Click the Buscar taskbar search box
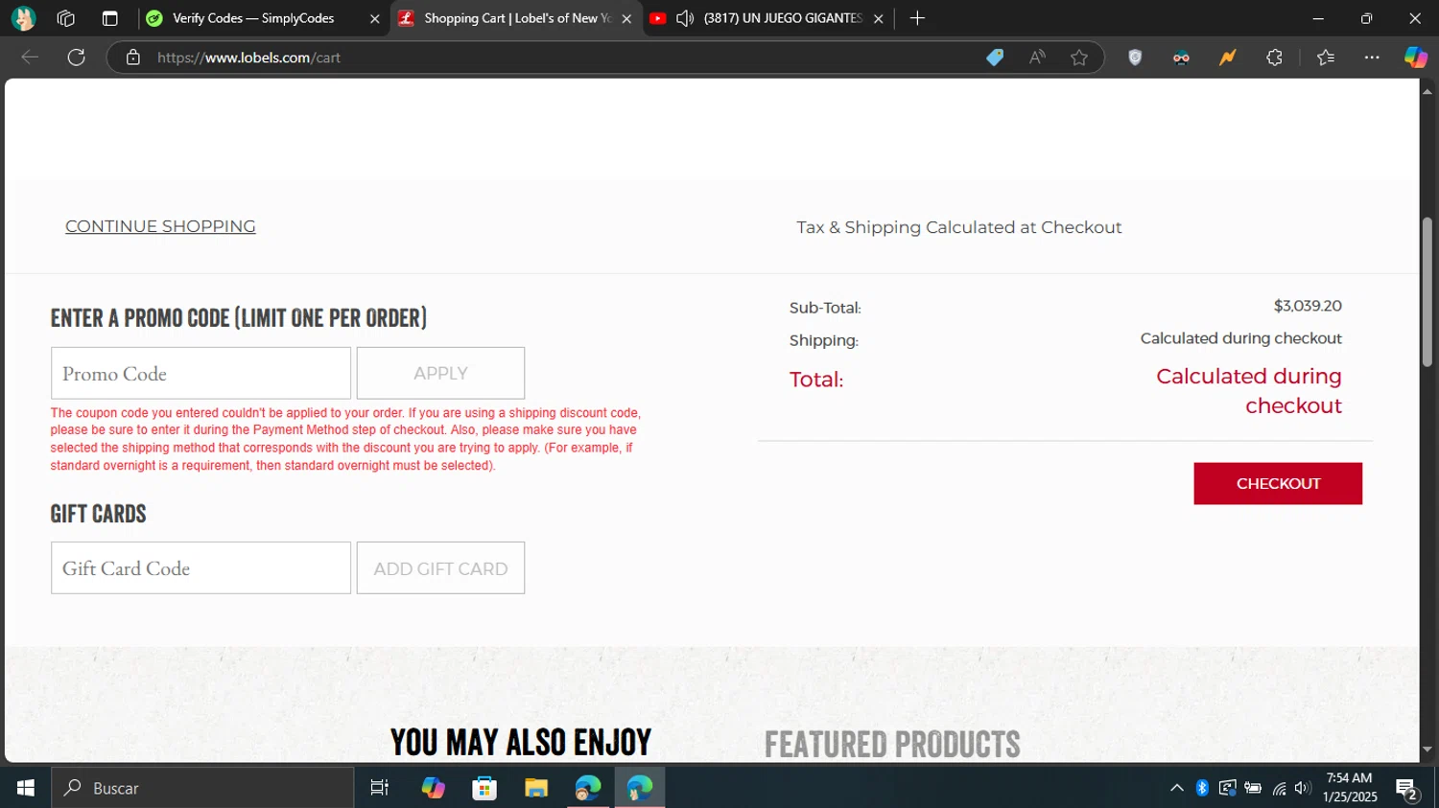 click(202, 788)
